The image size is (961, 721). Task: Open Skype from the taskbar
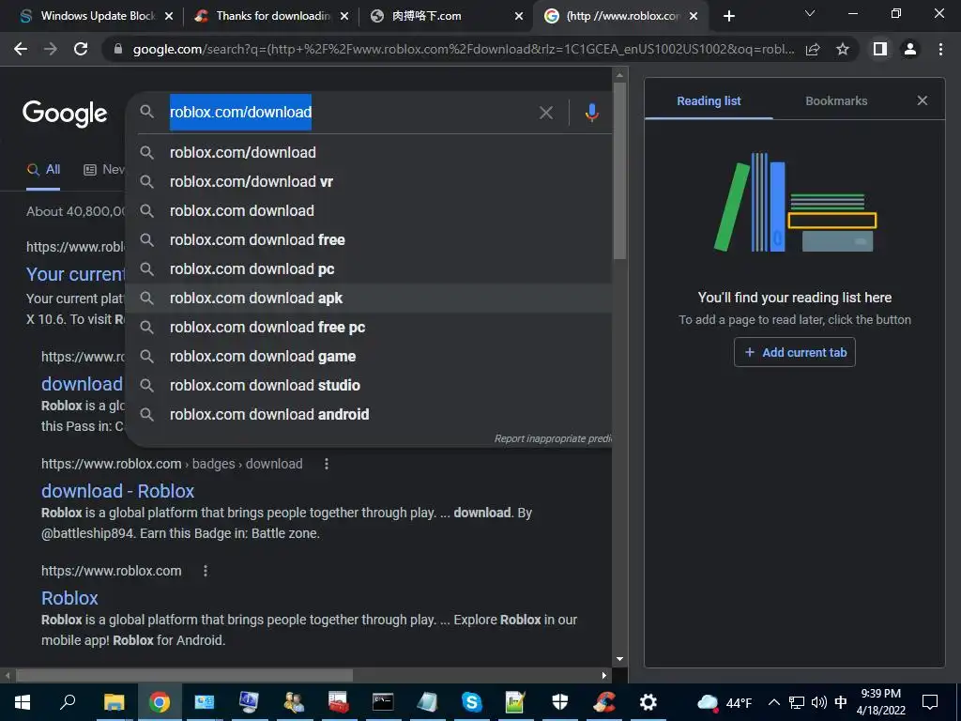(x=471, y=702)
